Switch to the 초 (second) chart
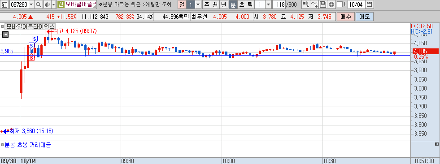This screenshot has height=164, width=440. (x=241, y=4)
